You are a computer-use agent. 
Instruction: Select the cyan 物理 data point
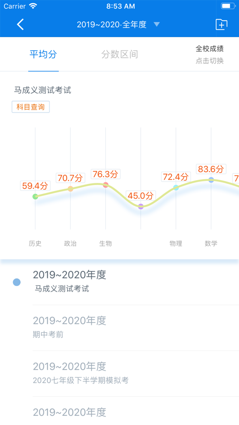(x=176, y=187)
